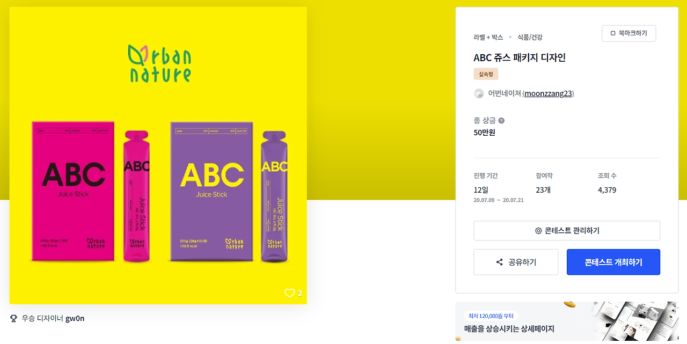Toggle the 북마크하기 bookmark button

click(x=628, y=33)
